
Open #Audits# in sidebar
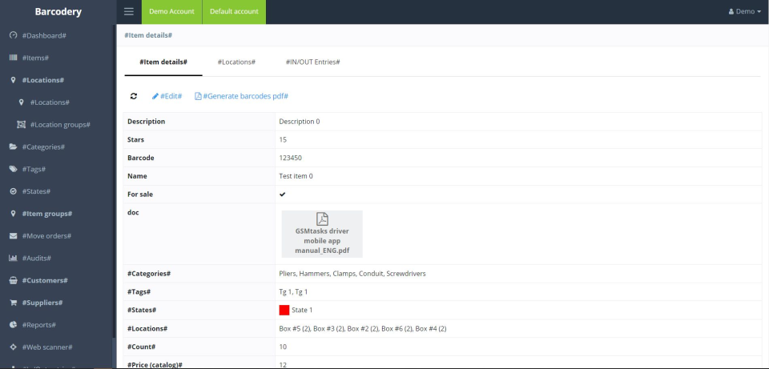[x=37, y=259]
